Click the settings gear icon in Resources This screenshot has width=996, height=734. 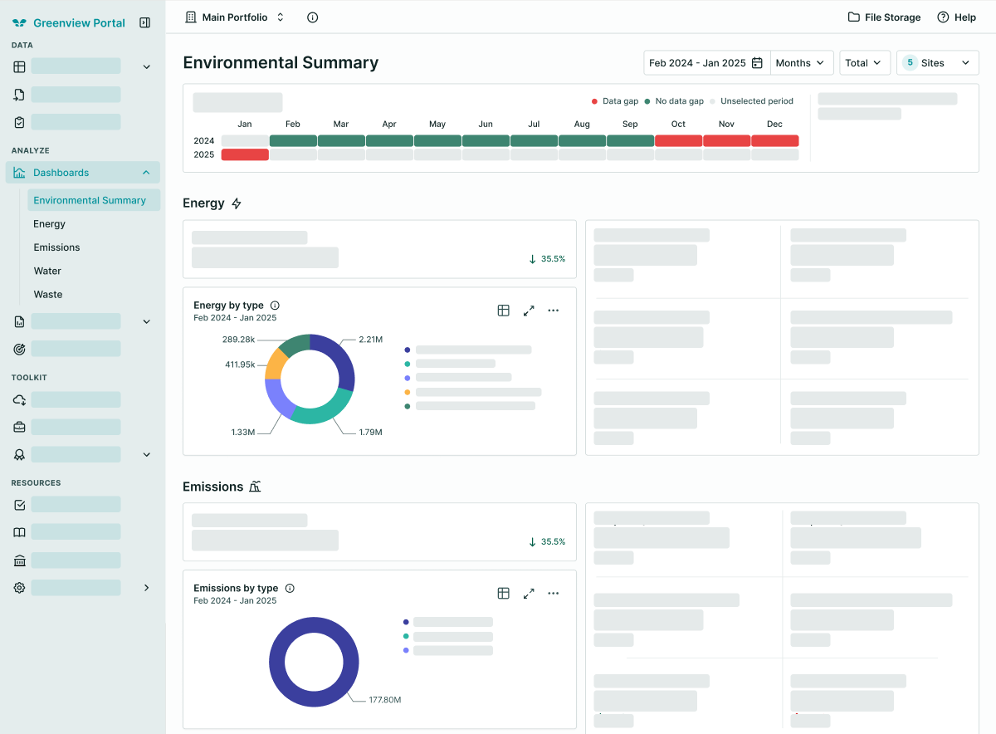tap(20, 588)
